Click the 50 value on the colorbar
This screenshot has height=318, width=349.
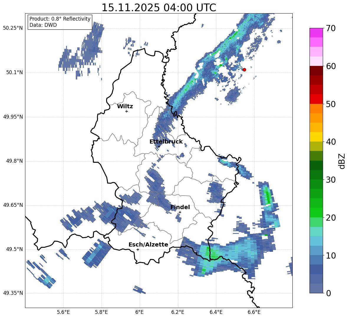pos(331,104)
